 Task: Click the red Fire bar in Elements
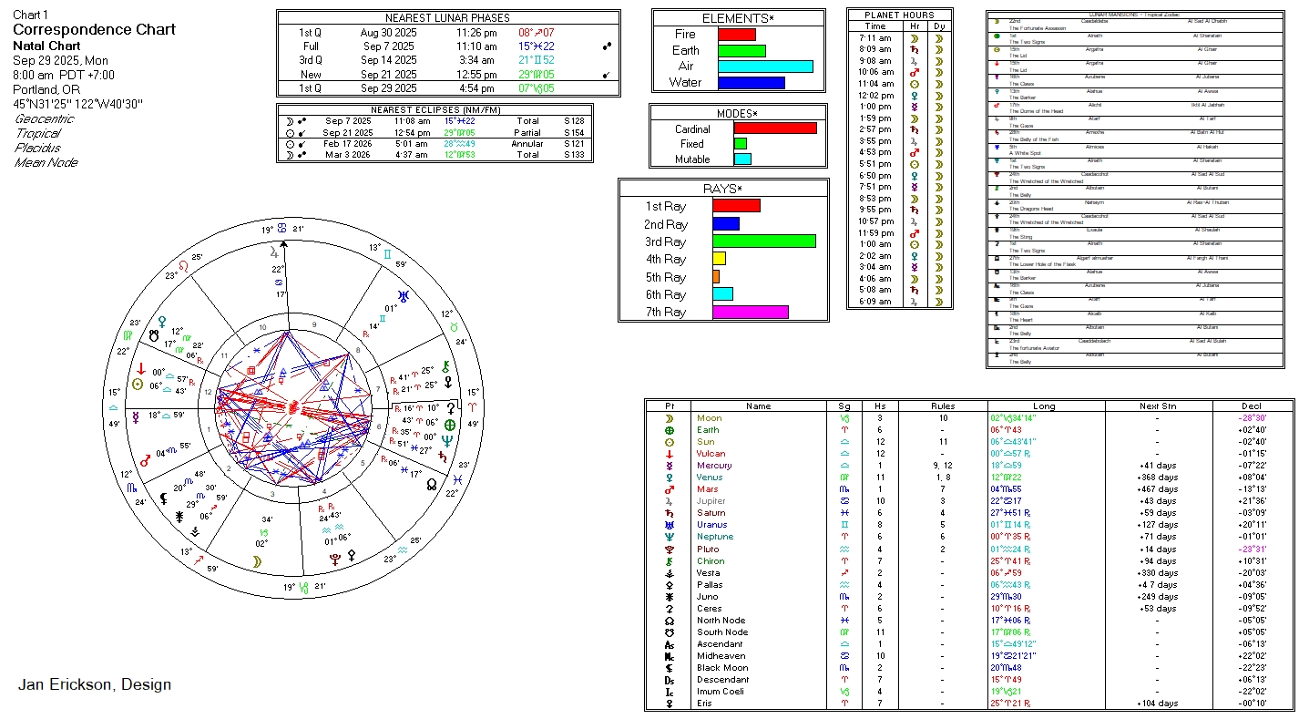[x=737, y=35]
